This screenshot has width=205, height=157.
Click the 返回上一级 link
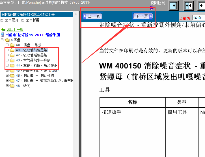[15, 30]
